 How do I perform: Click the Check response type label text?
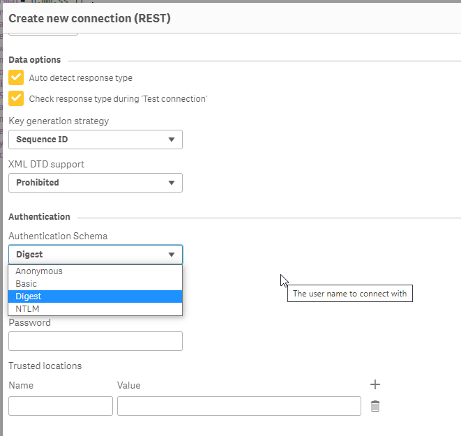click(118, 99)
